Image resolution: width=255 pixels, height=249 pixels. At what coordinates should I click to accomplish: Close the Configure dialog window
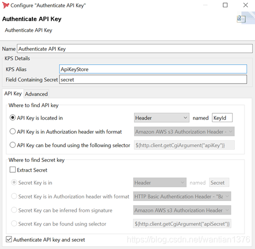pos(246,5)
